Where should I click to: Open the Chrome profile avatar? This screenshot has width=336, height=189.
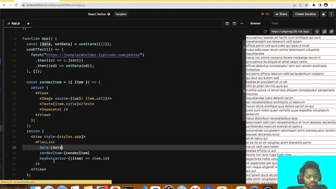(x=326, y=5)
